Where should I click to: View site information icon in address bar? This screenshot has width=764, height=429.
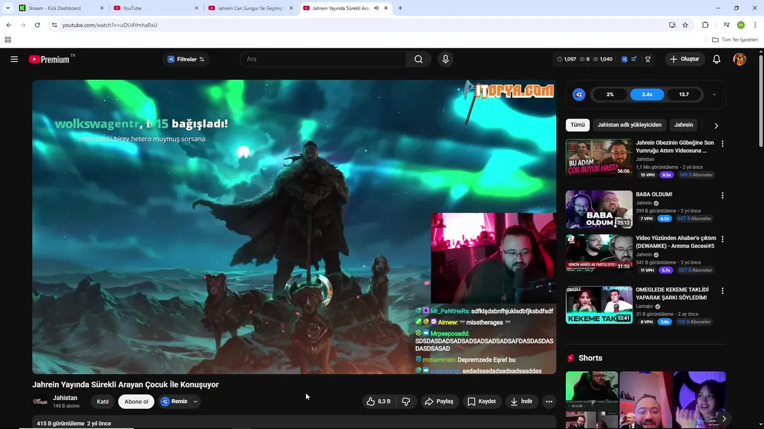(x=54, y=25)
